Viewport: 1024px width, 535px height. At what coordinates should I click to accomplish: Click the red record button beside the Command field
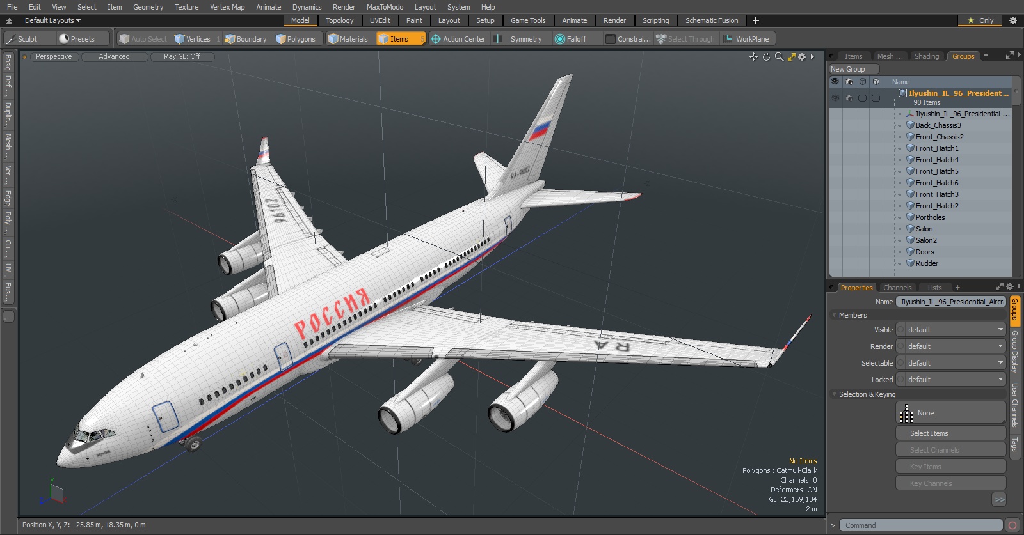1012,525
